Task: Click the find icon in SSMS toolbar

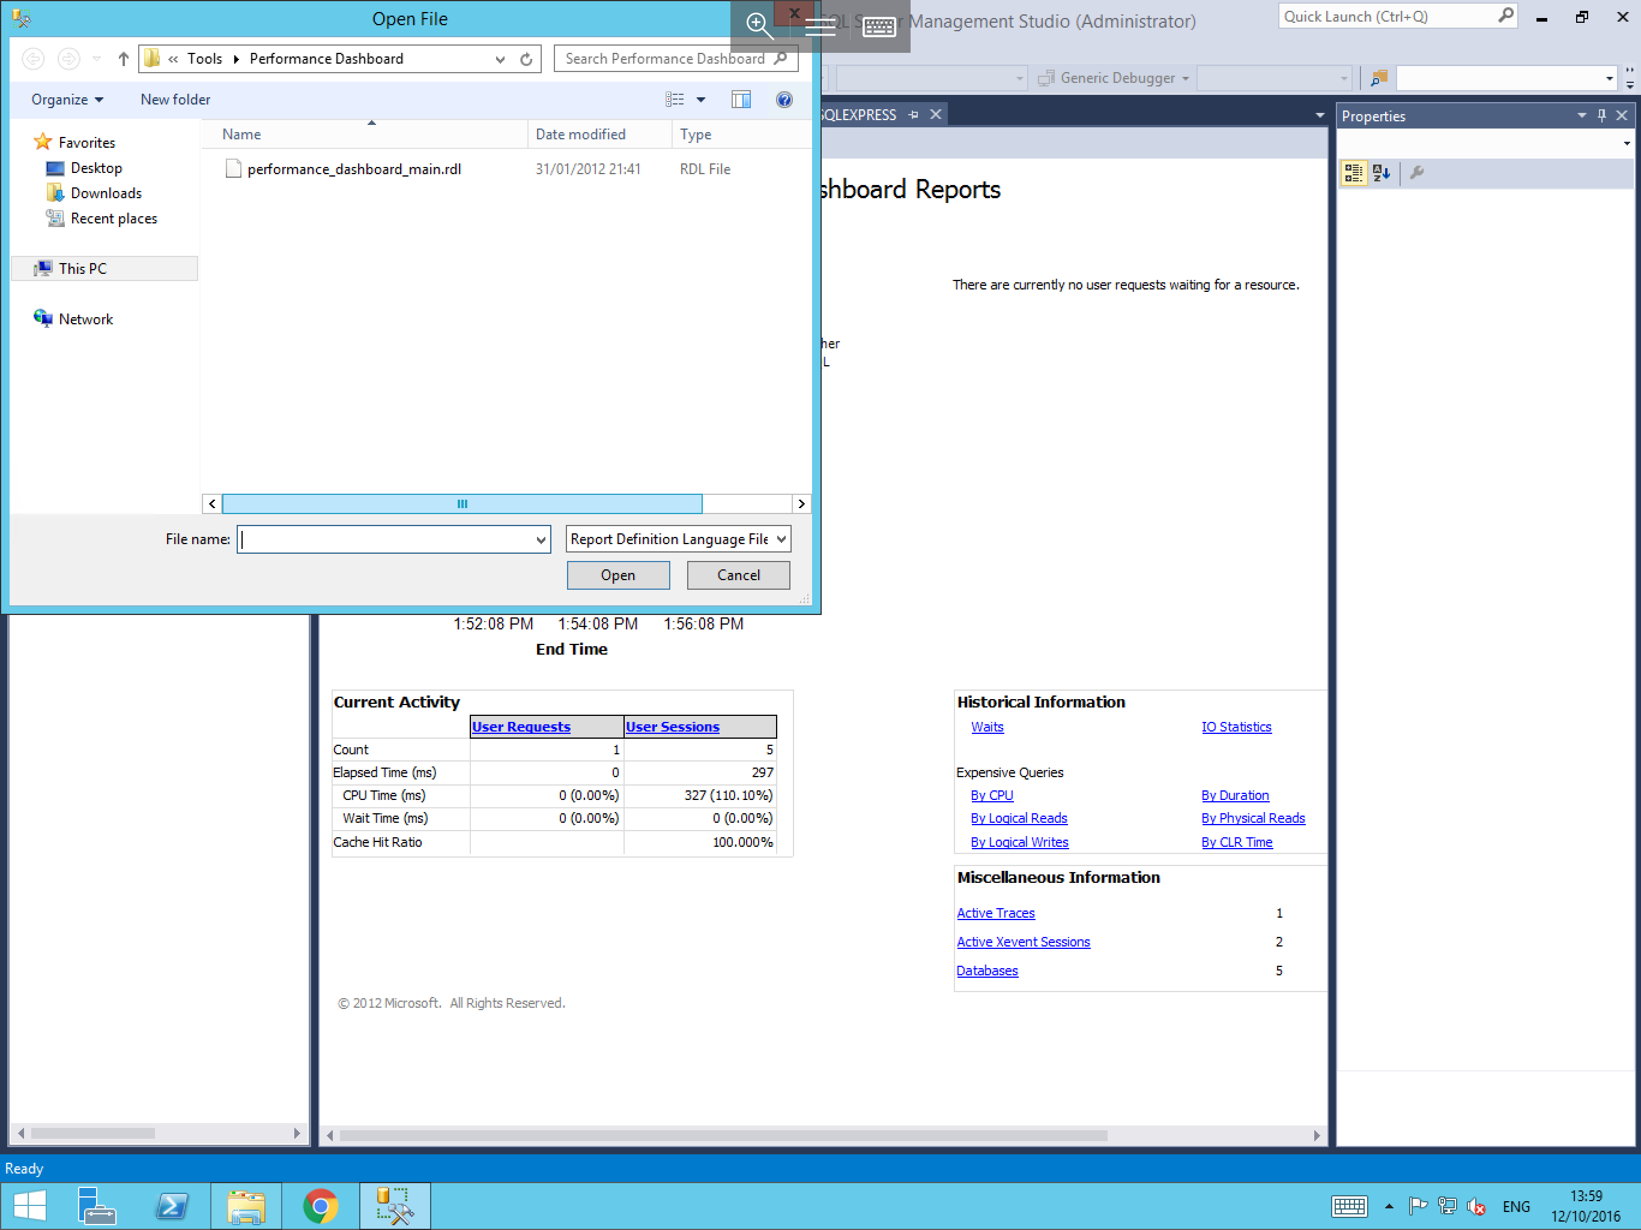Action: coord(1379,78)
